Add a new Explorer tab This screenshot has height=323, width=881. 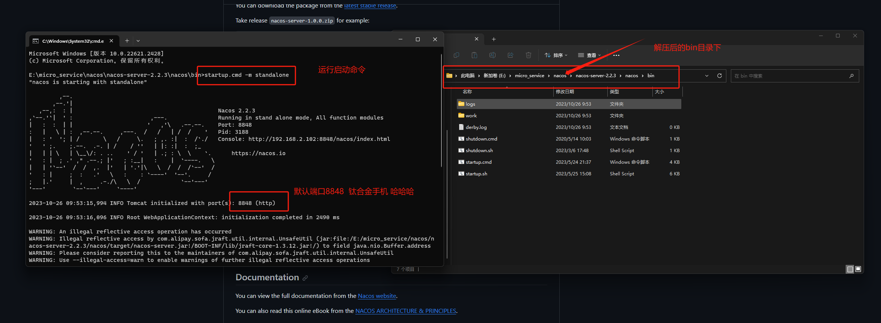coord(494,39)
